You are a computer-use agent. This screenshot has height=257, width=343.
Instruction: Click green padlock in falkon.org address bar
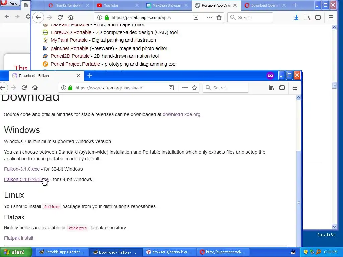point(70,88)
